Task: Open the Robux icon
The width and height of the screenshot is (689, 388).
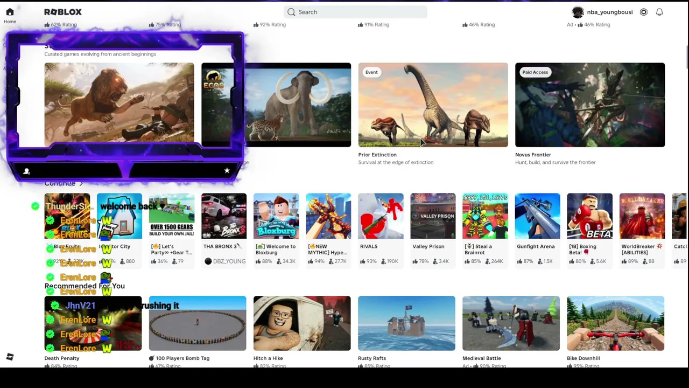Action: tap(644, 12)
